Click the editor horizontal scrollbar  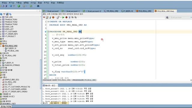click(117, 82)
